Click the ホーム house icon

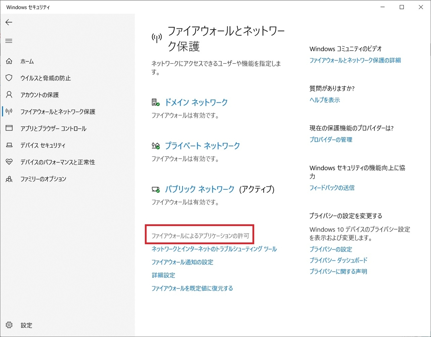point(9,61)
